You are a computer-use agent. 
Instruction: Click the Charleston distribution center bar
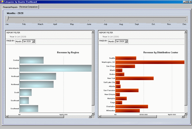tap(132, 107)
